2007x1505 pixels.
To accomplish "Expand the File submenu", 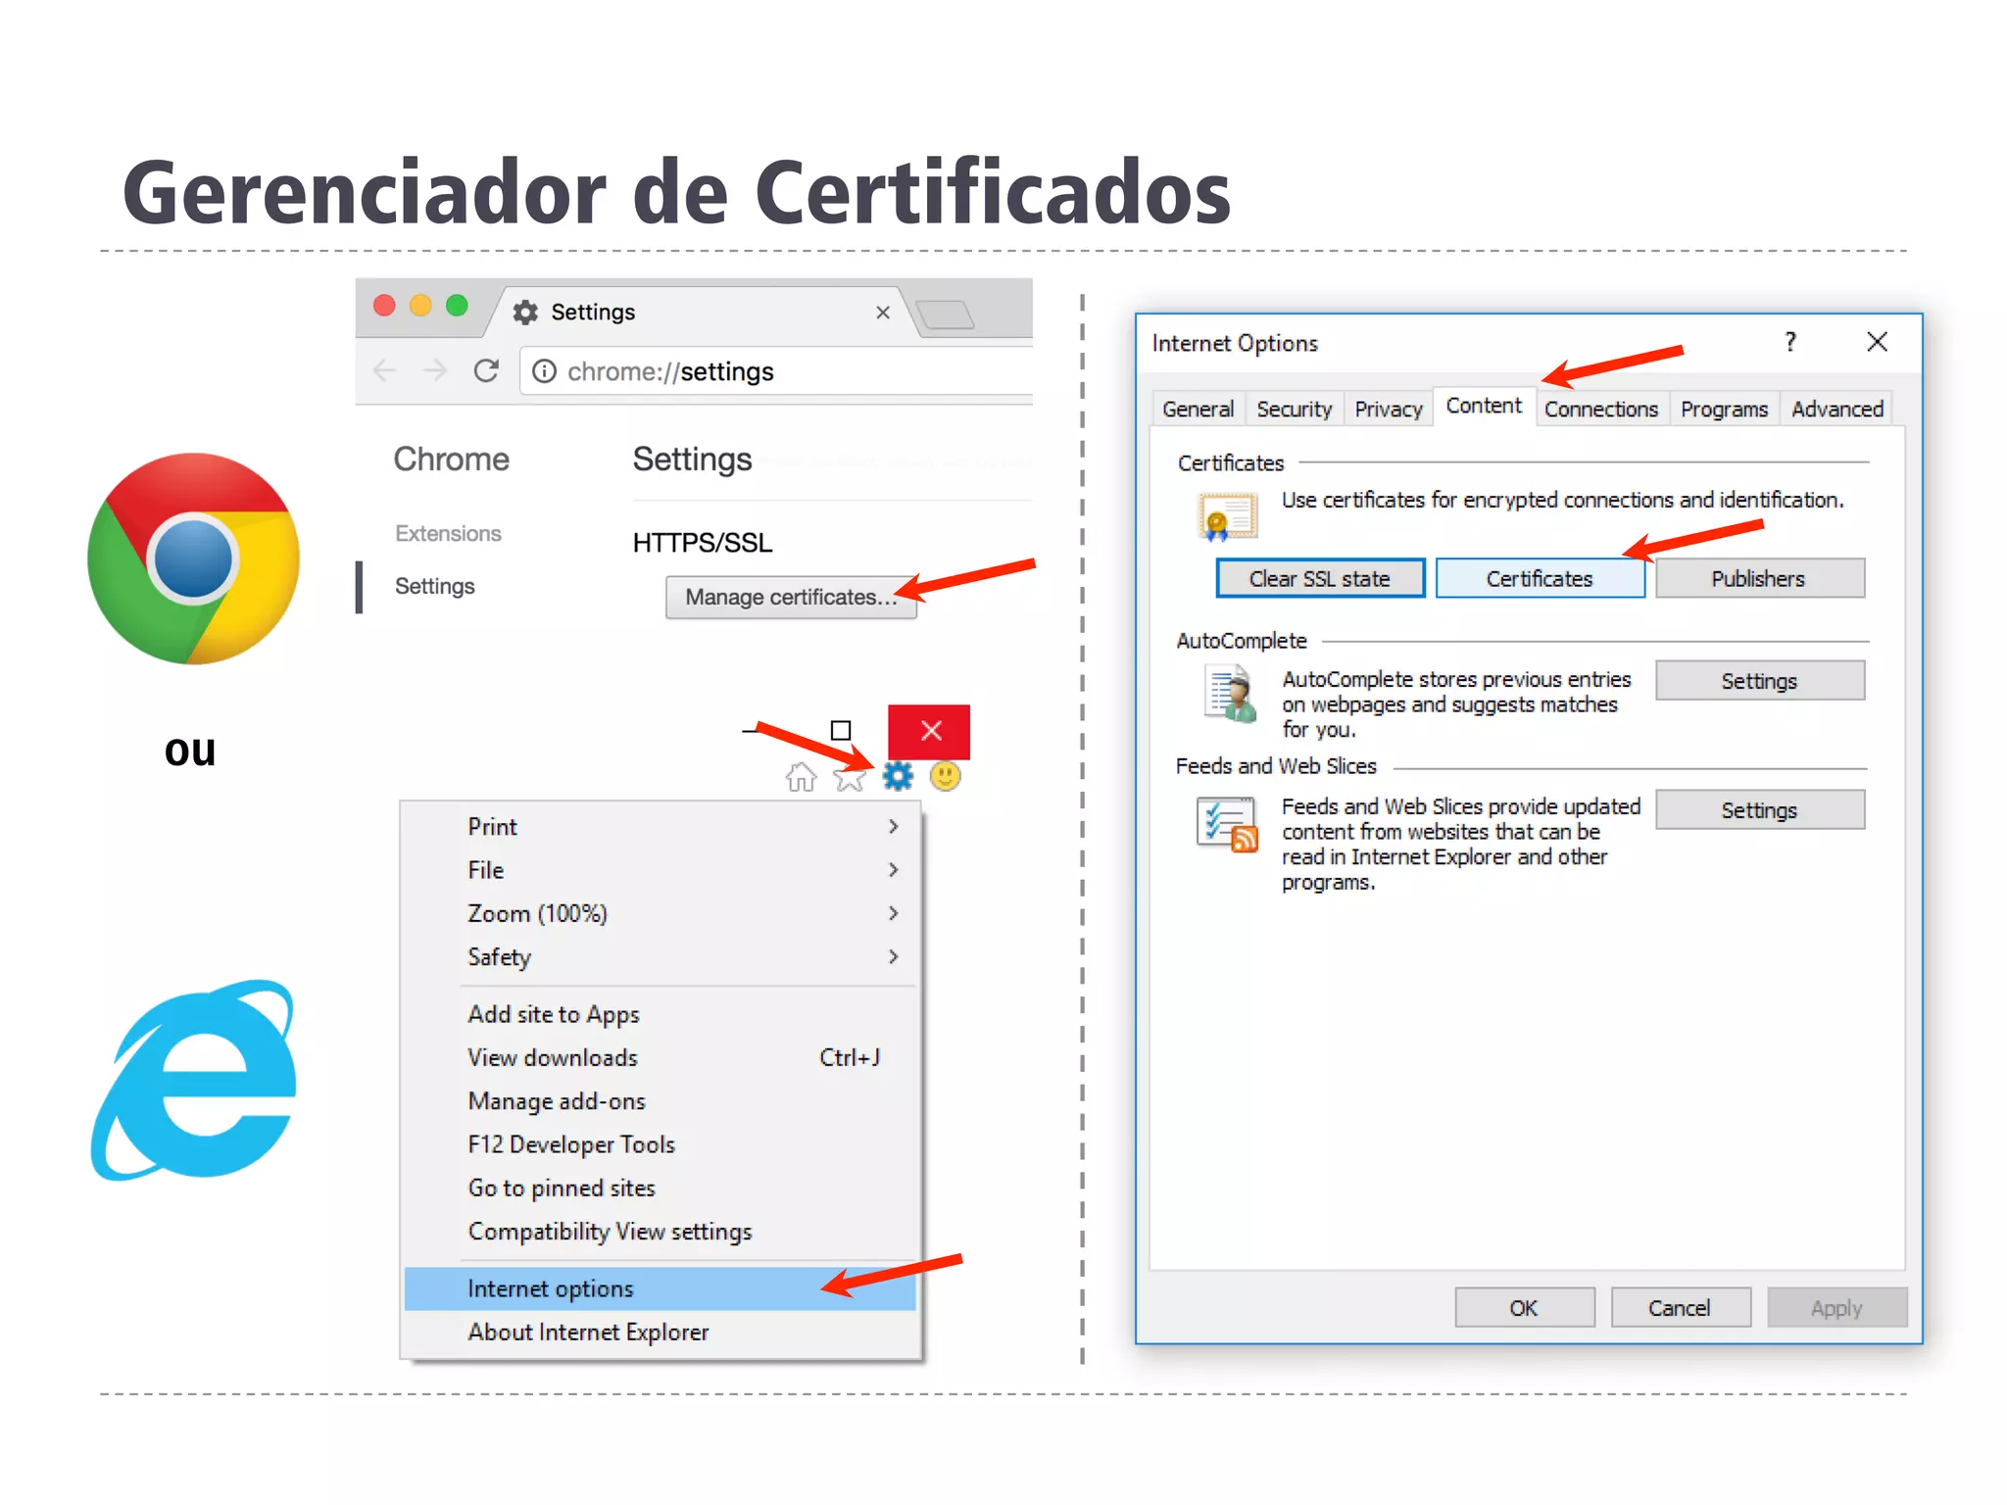I will [661, 870].
